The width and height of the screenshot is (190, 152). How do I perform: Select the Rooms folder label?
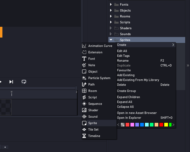point(125,16)
